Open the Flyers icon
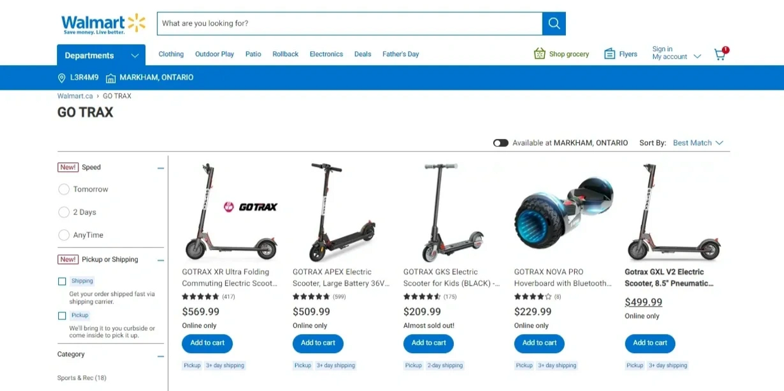The height and width of the screenshot is (391, 784). (609, 54)
